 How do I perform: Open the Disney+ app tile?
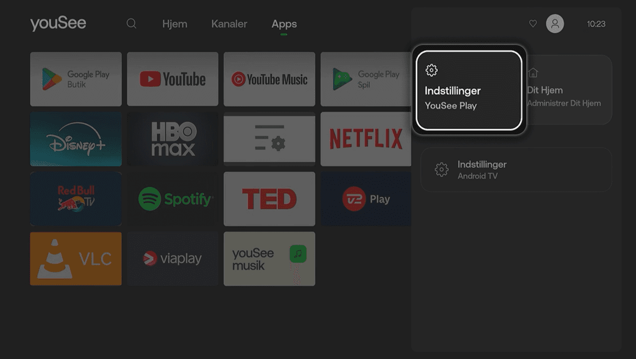pos(76,139)
